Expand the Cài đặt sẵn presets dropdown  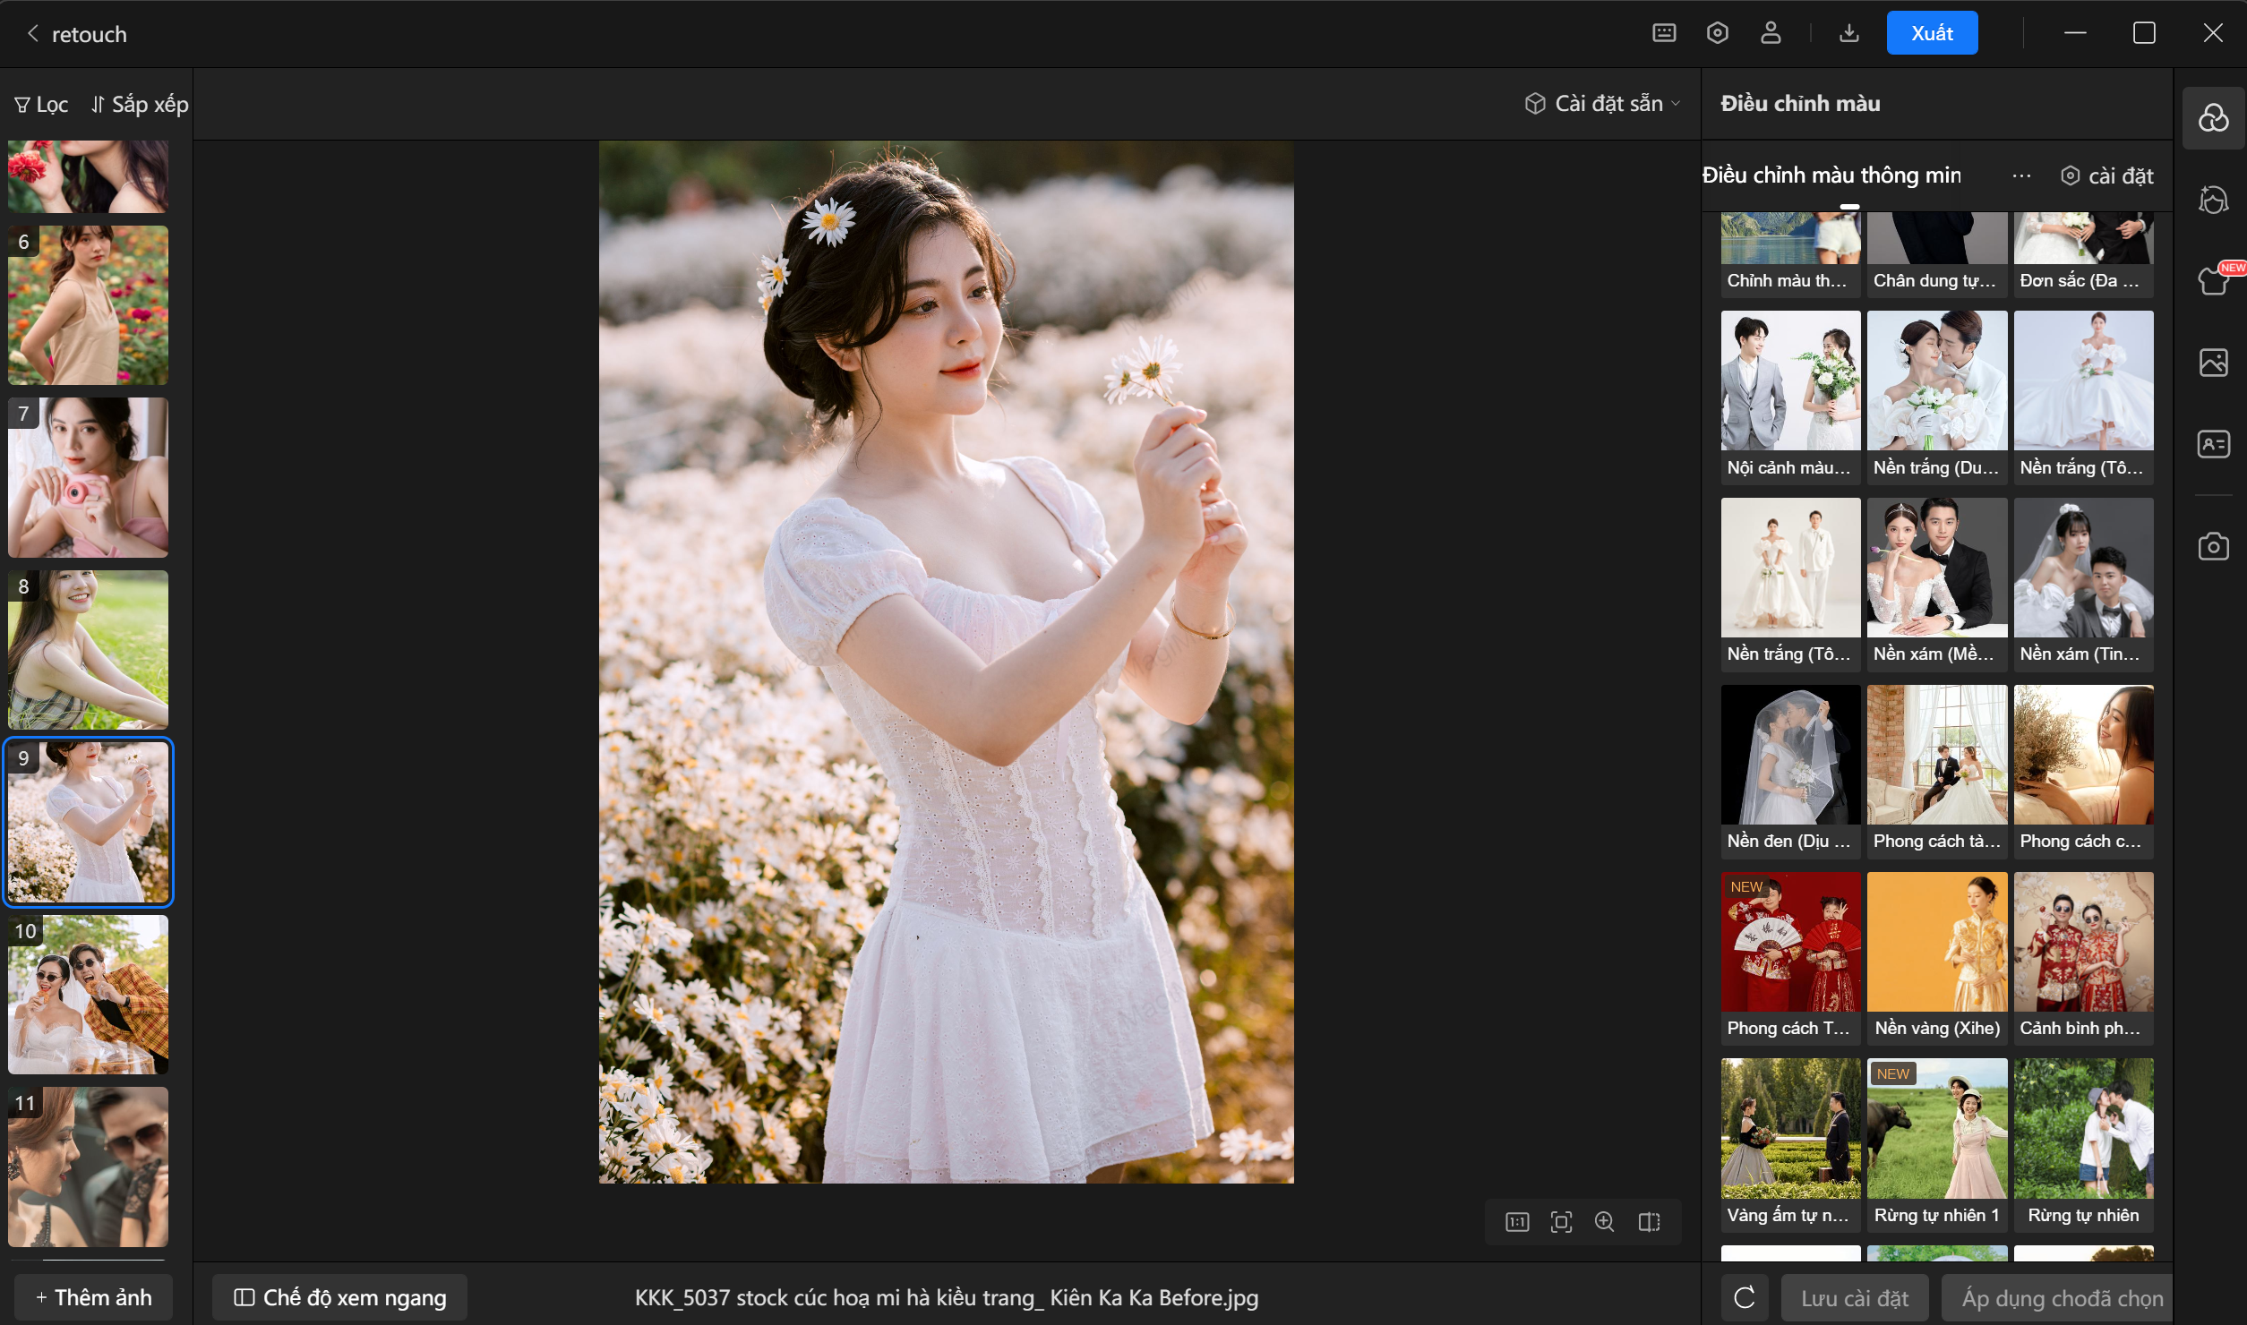coord(1602,104)
